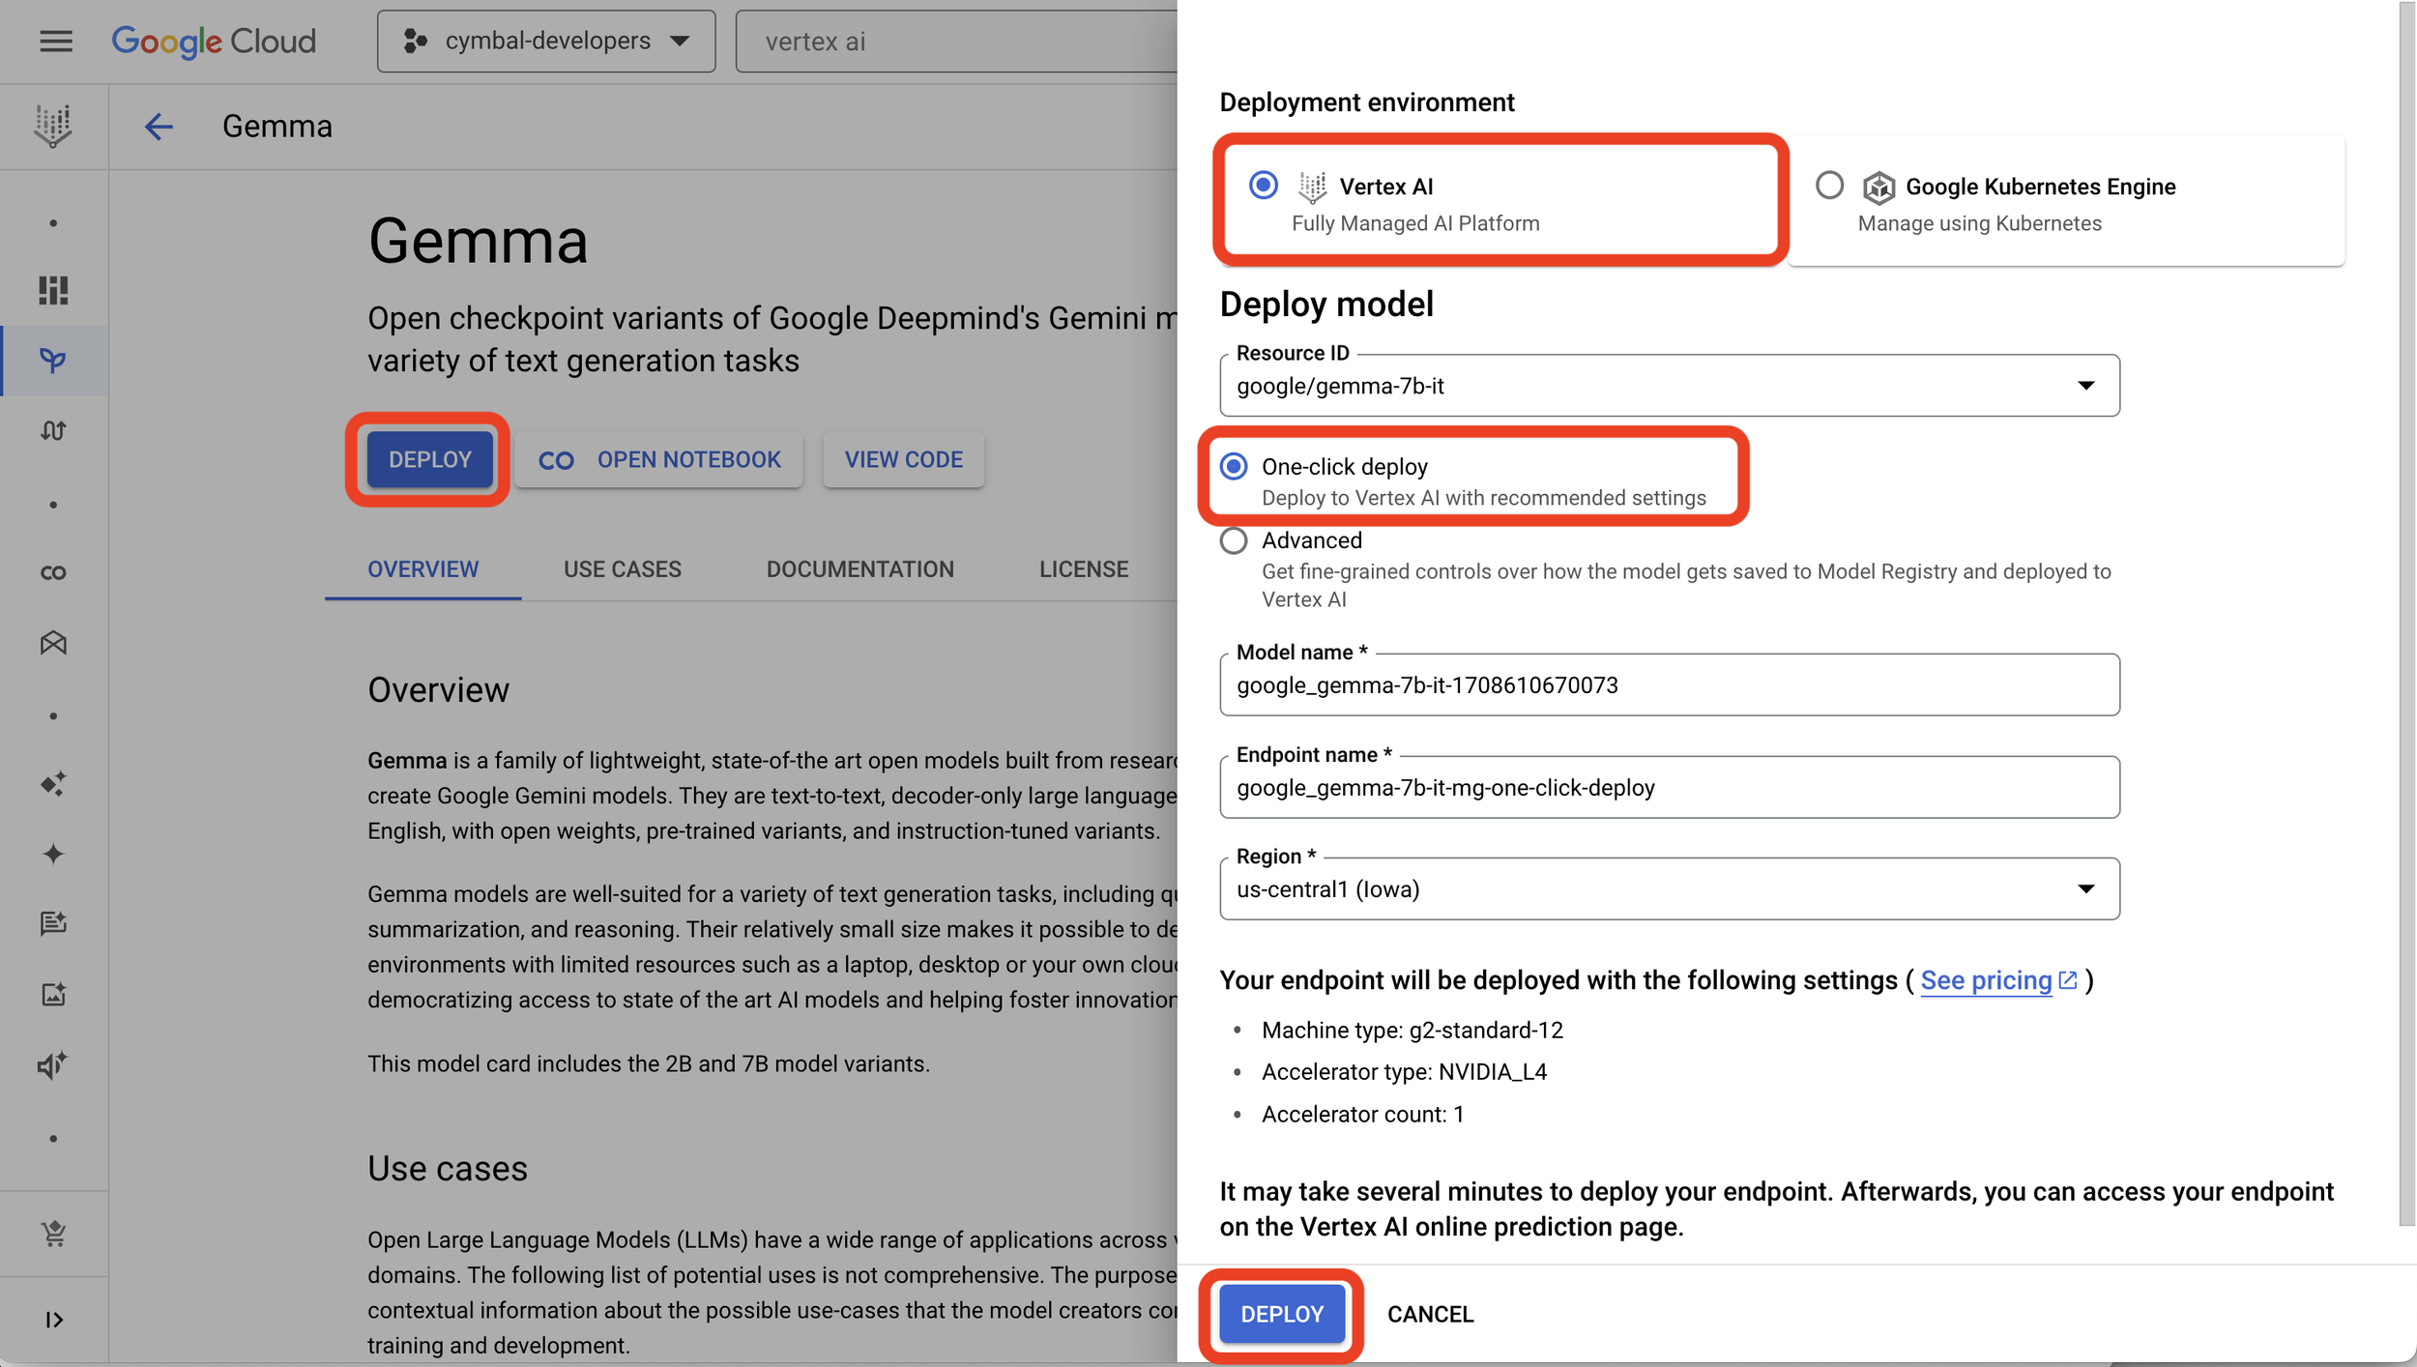Image resolution: width=2417 pixels, height=1367 pixels.
Task: Click the Marketplace cart icon in sidebar
Action: pos(53,1234)
